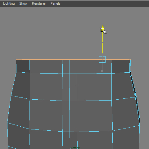
Task: Select the wide top-band face left of the center strips
Action: [46, 67]
